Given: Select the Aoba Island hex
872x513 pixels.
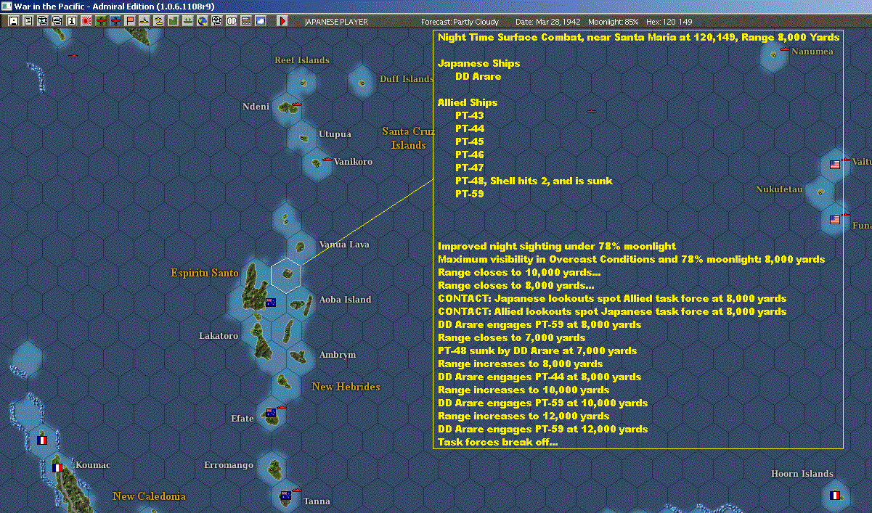Looking at the screenshot, I should click(301, 303).
